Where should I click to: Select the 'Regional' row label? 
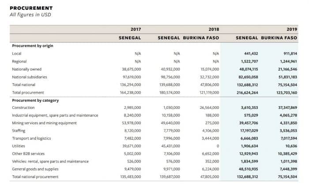tap(19, 61)
